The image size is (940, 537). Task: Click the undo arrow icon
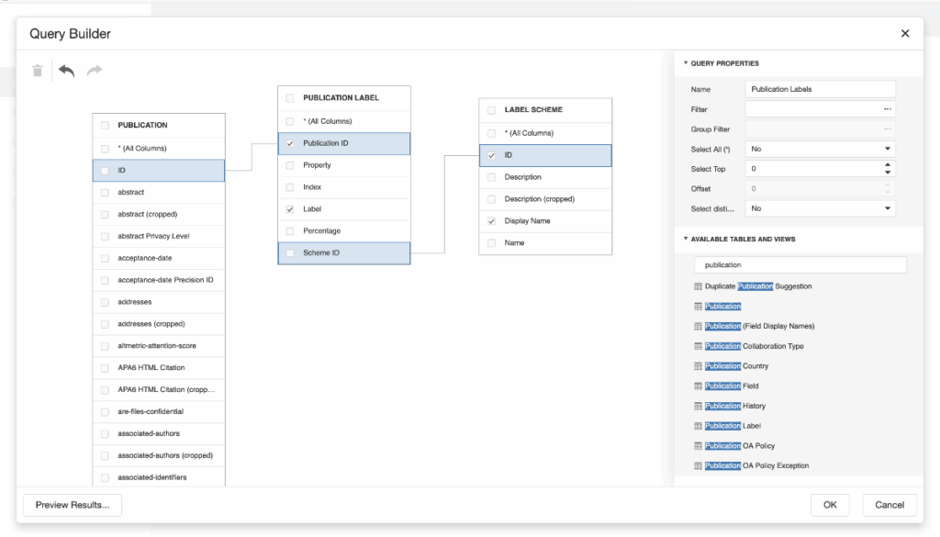[x=66, y=71]
